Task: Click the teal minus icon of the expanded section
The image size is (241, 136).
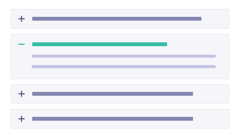Action: [21, 44]
